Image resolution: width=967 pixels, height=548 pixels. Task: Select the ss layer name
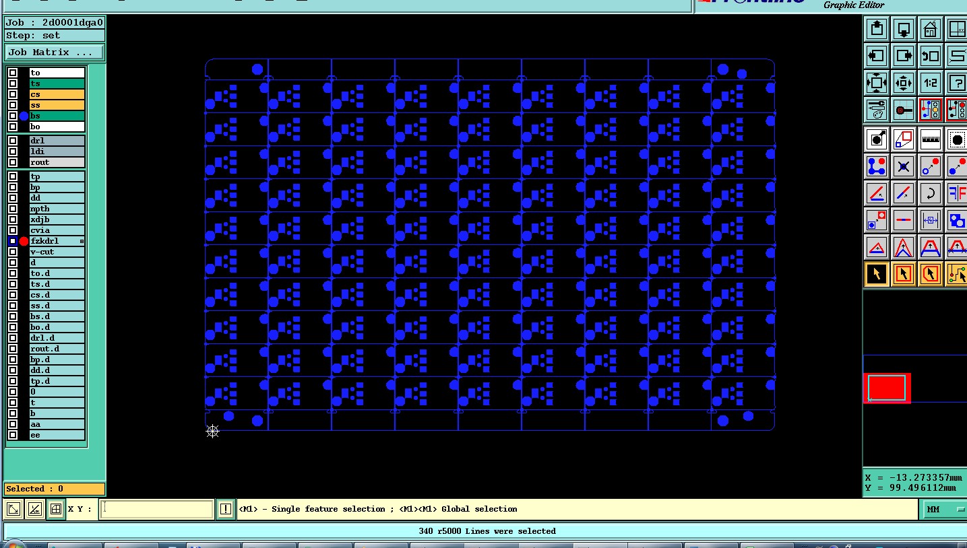tap(57, 105)
